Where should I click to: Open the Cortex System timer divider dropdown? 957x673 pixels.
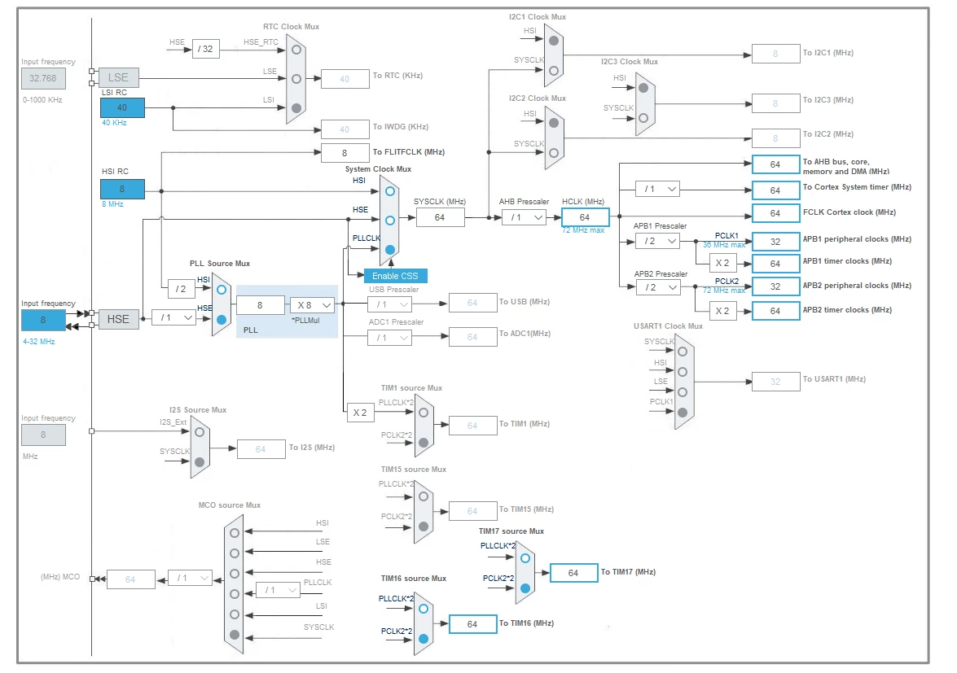coord(657,189)
